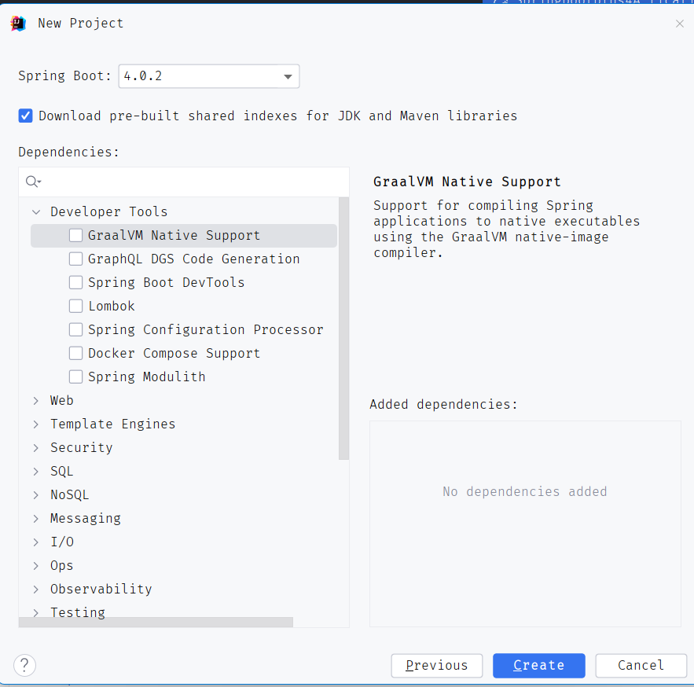Toggle Download pre-built shared indexes checkbox
694x687 pixels.
(26, 116)
